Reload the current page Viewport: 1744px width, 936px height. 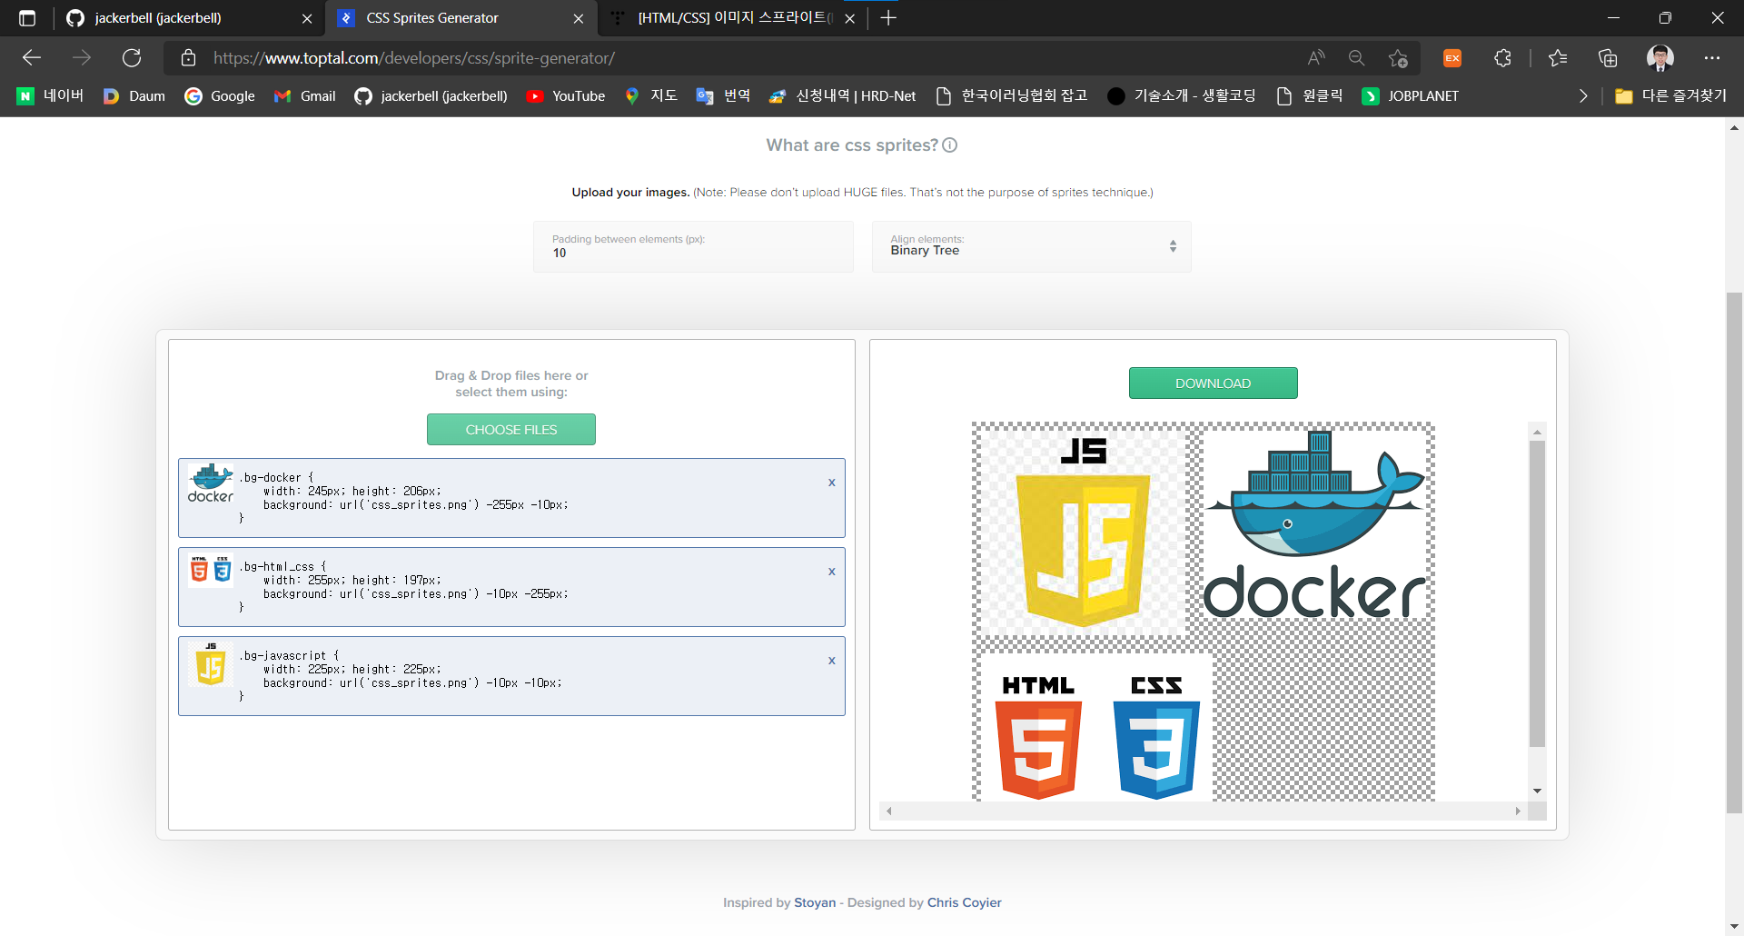point(132,58)
